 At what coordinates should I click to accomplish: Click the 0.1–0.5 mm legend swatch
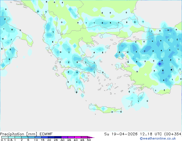[x=5, y=137]
